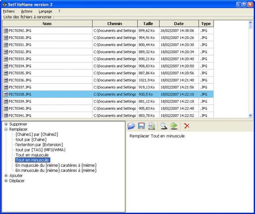Click the file icon of PICT0339.JPG
Viewport: 255px width, 214px height.
(6, 102)
